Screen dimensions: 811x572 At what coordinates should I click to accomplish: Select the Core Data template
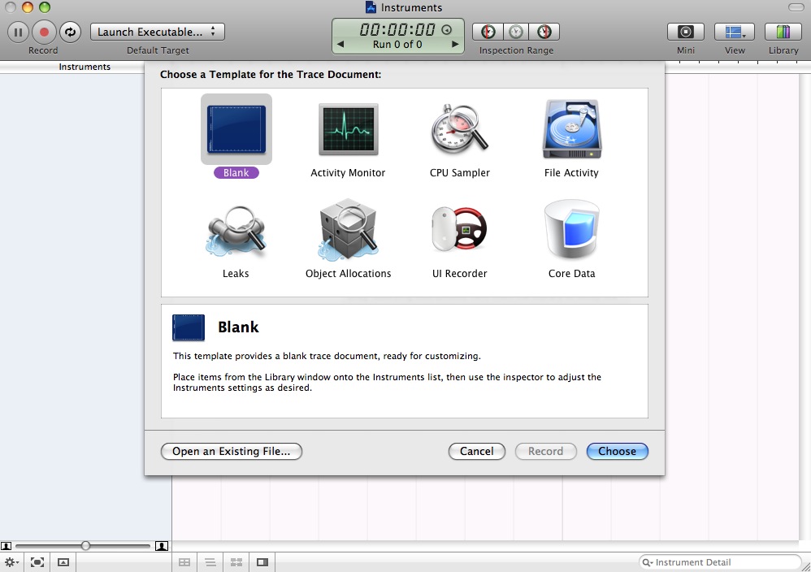coord(571,229)
